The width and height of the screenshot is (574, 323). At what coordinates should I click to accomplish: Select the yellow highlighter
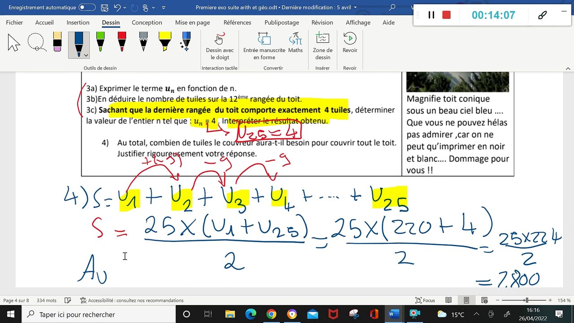pyautogui.click(x=165, y=42)
